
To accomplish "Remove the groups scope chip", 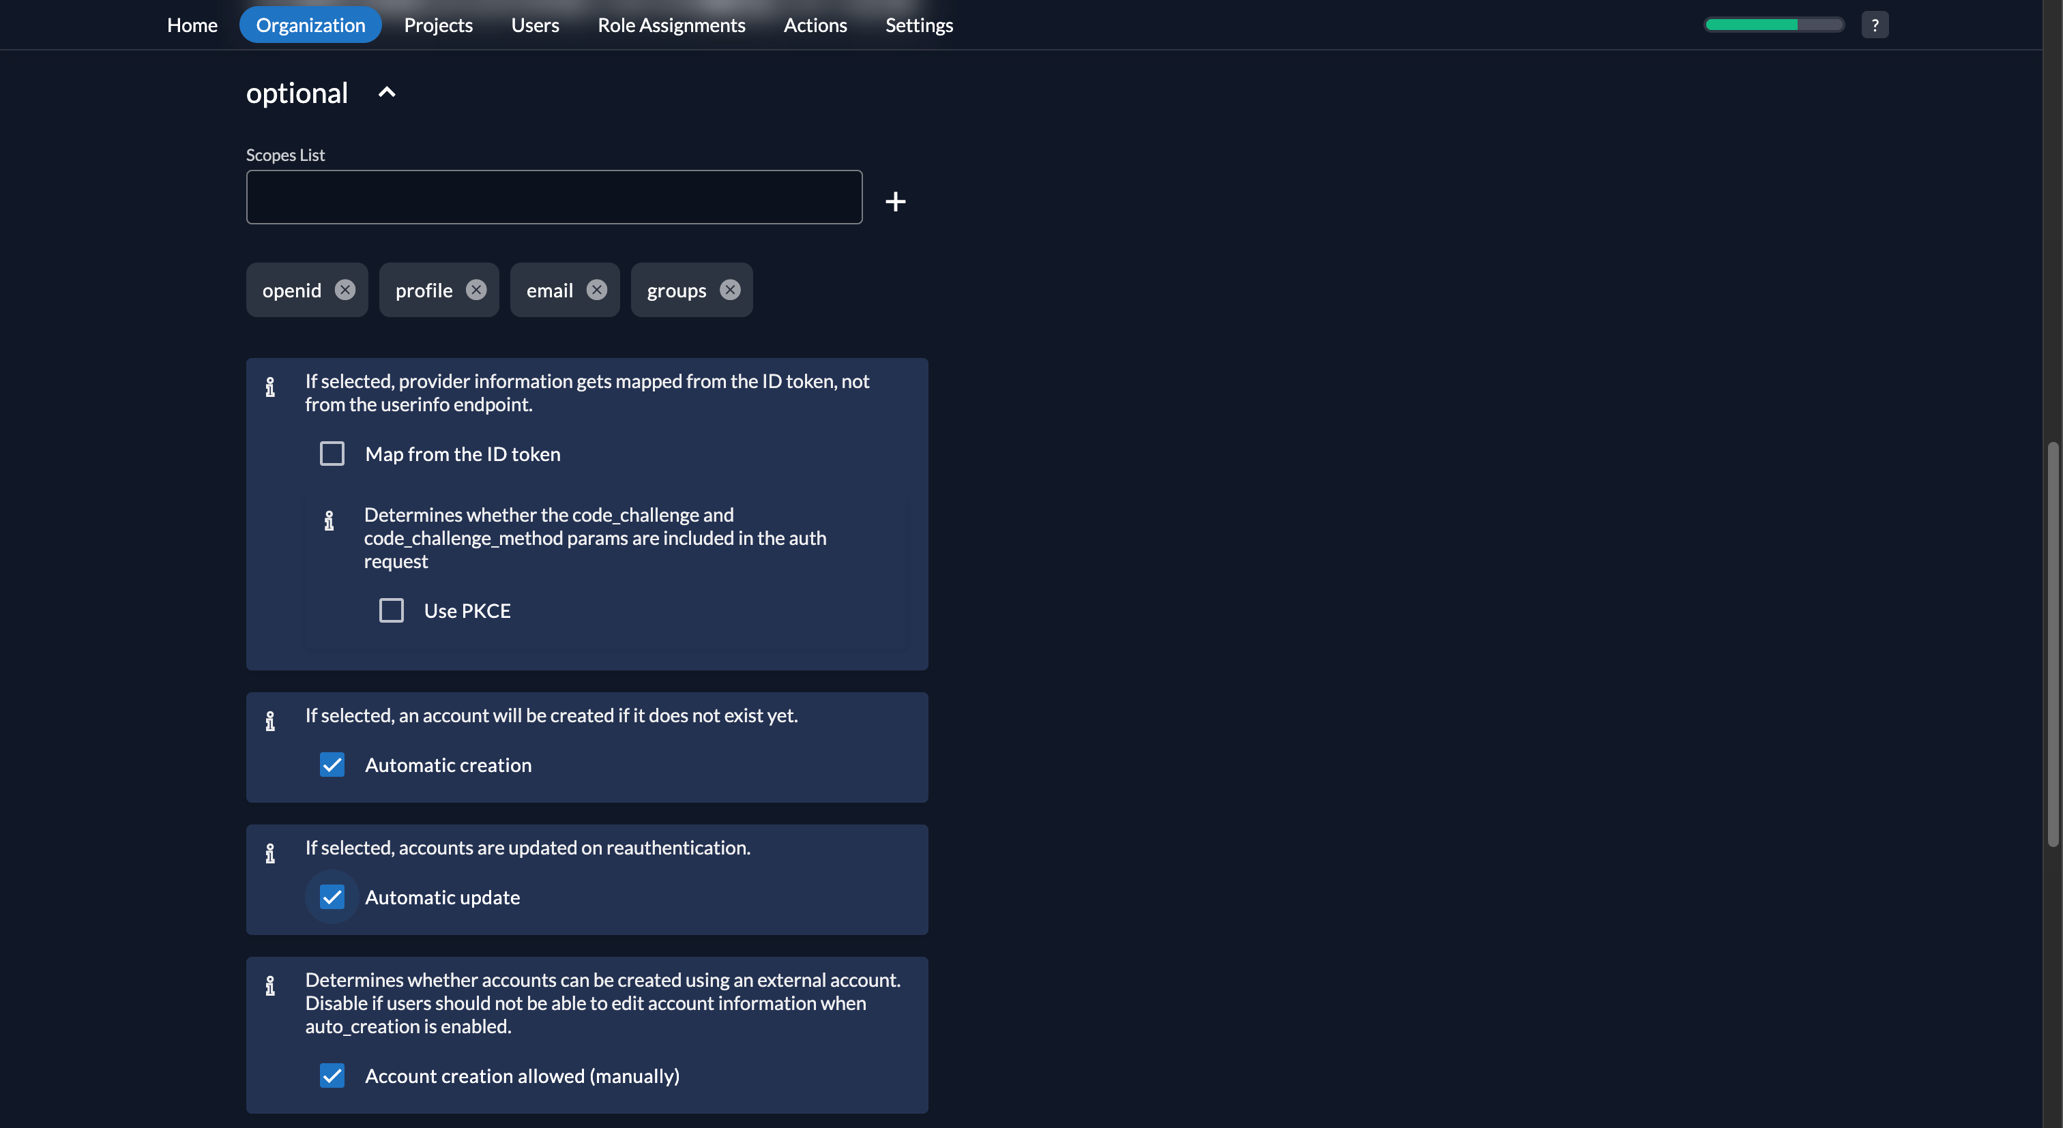I will coord(731,290).
